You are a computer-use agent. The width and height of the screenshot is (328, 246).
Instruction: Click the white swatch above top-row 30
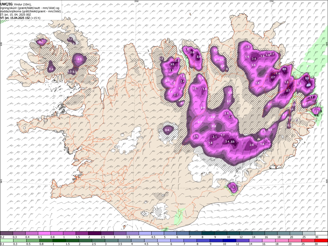[x=321, y=233]
